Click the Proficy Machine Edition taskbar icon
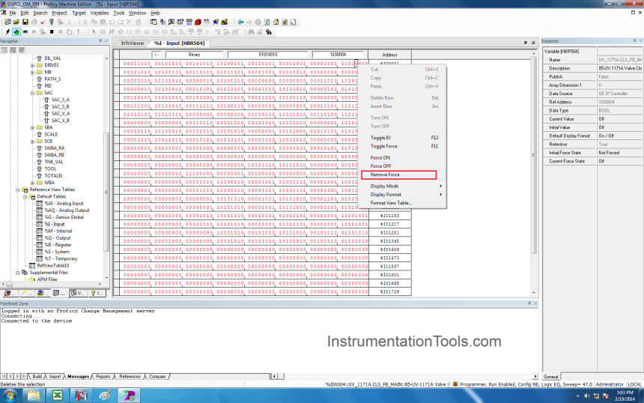 [129, 396]
